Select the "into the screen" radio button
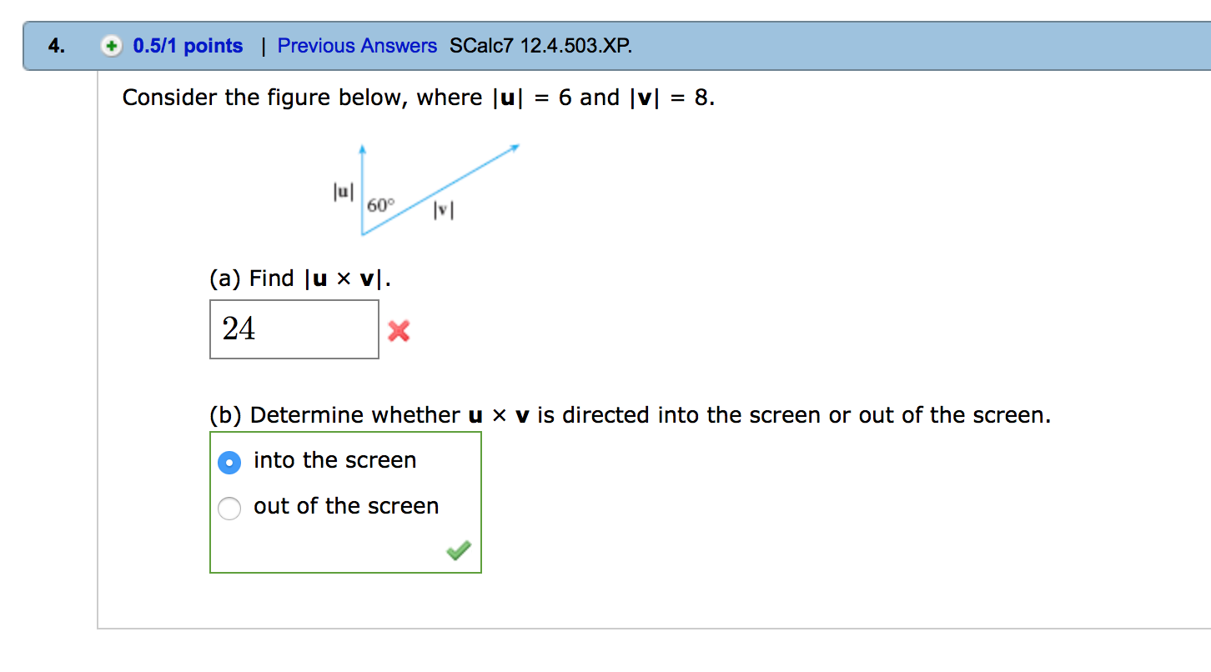Image resolution: width=1211 pixels, height=672 pixels. pos(229,462)
